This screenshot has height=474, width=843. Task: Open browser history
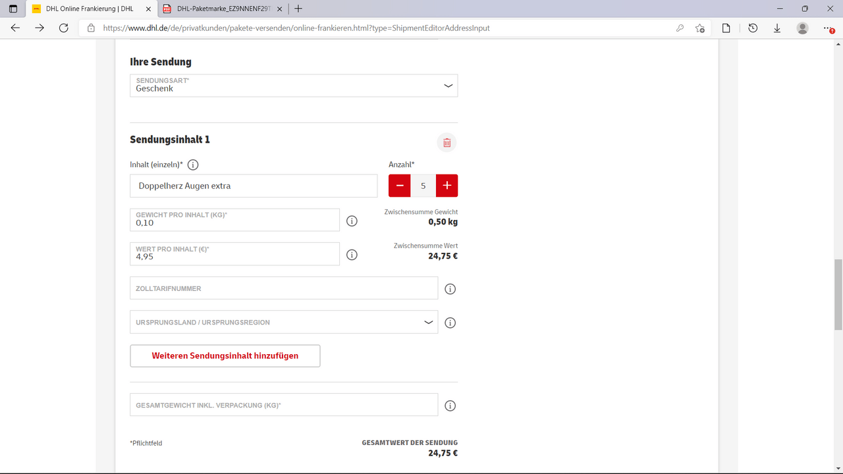(x=753, y=28)
